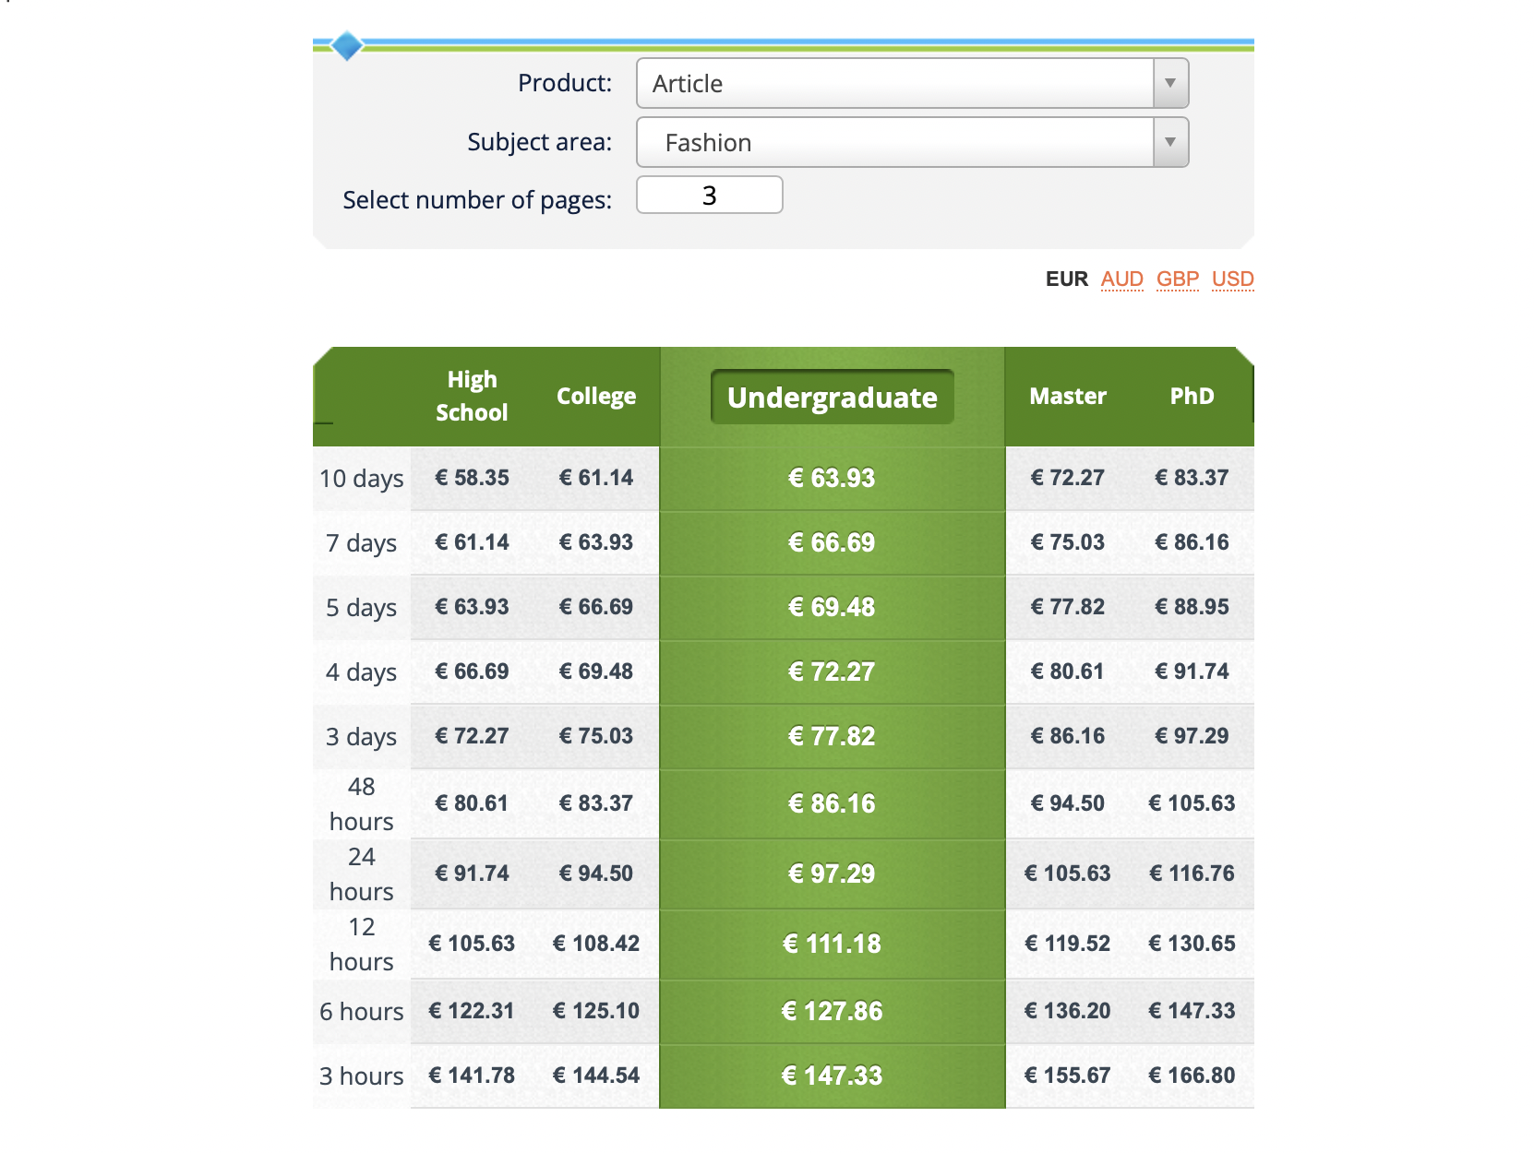Pick High School 7 days price € 61.14
This screenshot has height=1153, width=1534.
472,542
